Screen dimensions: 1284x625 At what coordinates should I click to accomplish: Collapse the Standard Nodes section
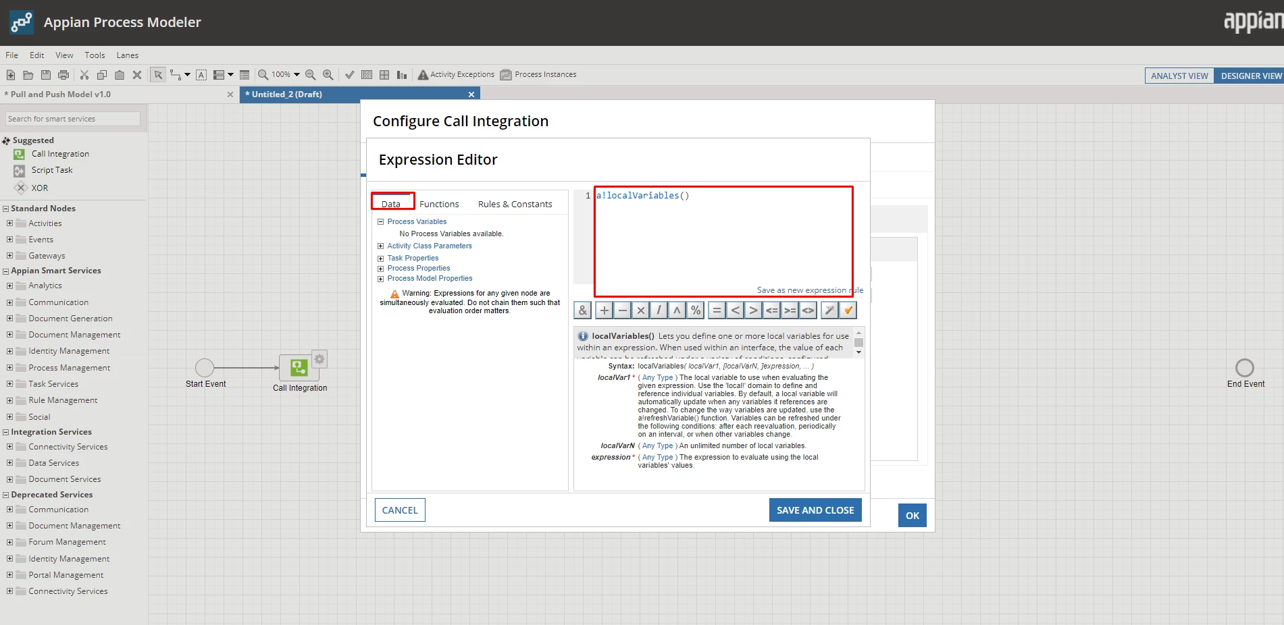pos(5,209)
